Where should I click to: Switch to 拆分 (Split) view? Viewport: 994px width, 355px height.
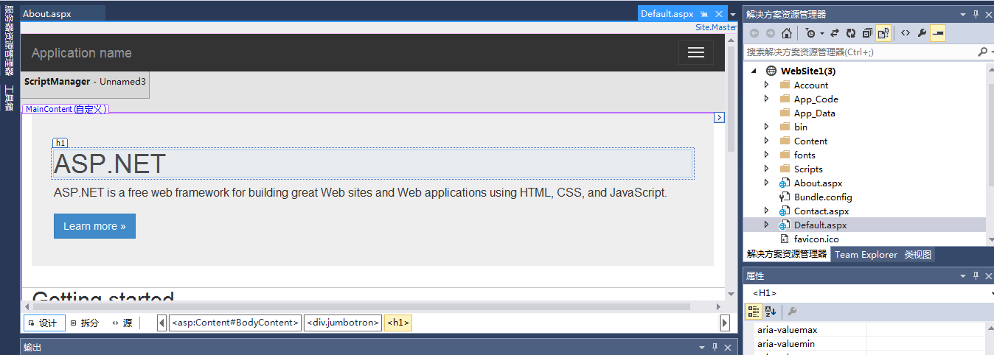click(x=86, y=323)
